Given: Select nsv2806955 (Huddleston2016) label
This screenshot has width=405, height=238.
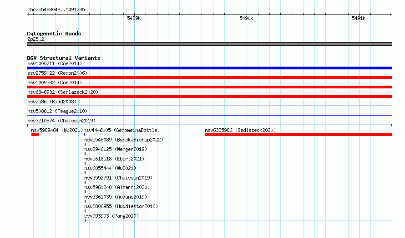Looking at the screenshot, I should click(121, 206).
